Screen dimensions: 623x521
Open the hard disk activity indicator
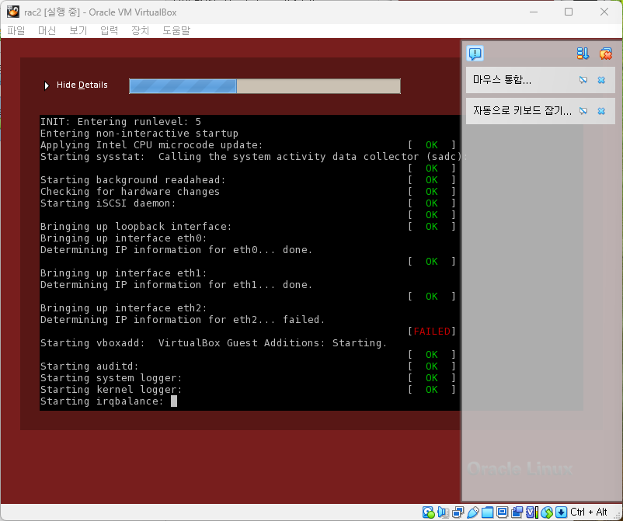428,512
